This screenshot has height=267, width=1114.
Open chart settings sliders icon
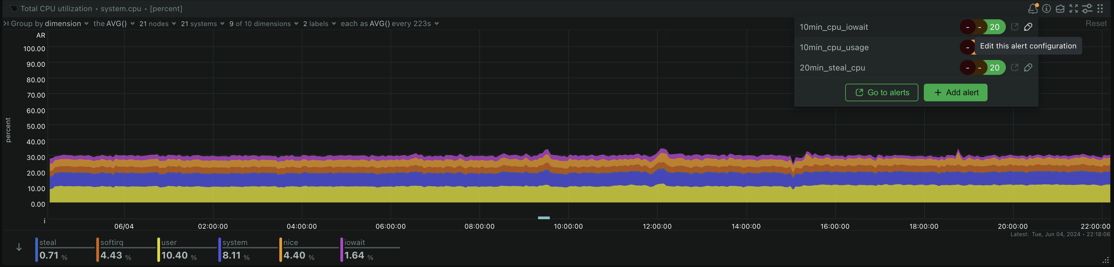click(1087, 9)
